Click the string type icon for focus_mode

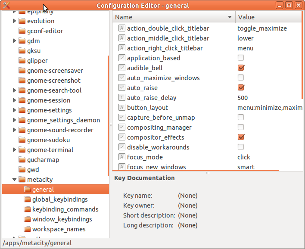[x=122, y=157]
